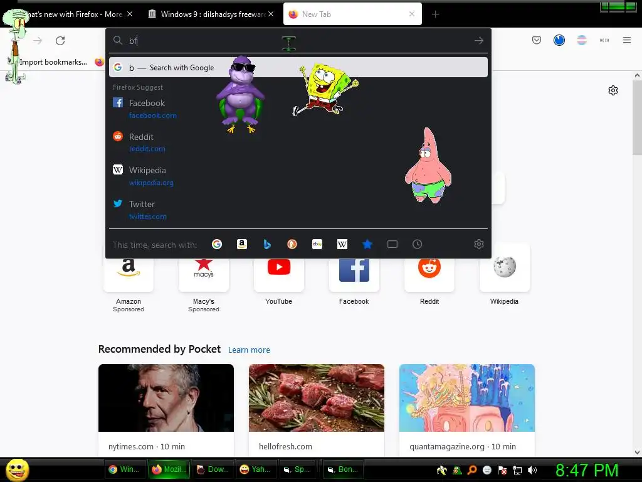
Task: Open the hellofresh.com Pocket story
Action: 317,409
